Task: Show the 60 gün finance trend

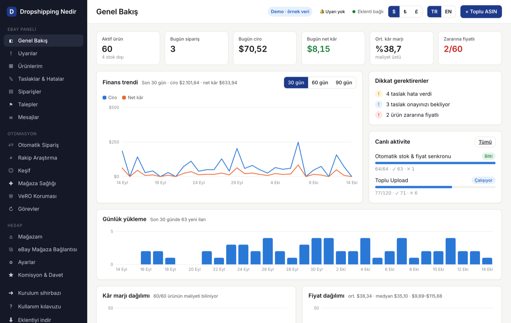Action: (320, 82)
